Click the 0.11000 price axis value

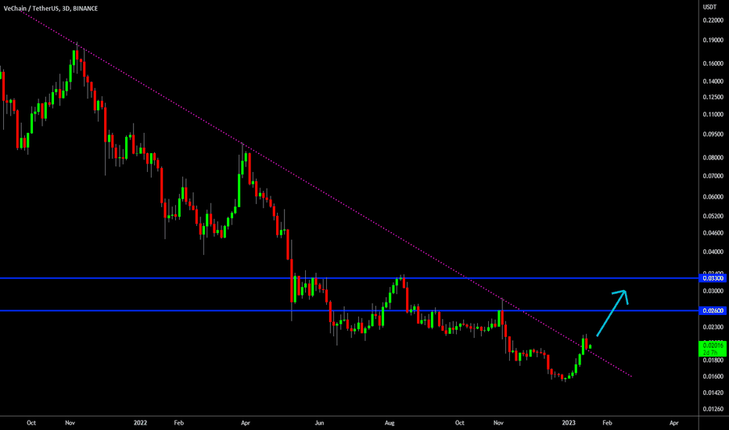pos(713,114)
